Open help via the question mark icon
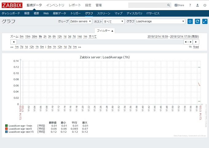This screenshot has width=209, height=148. click(190, 5)
